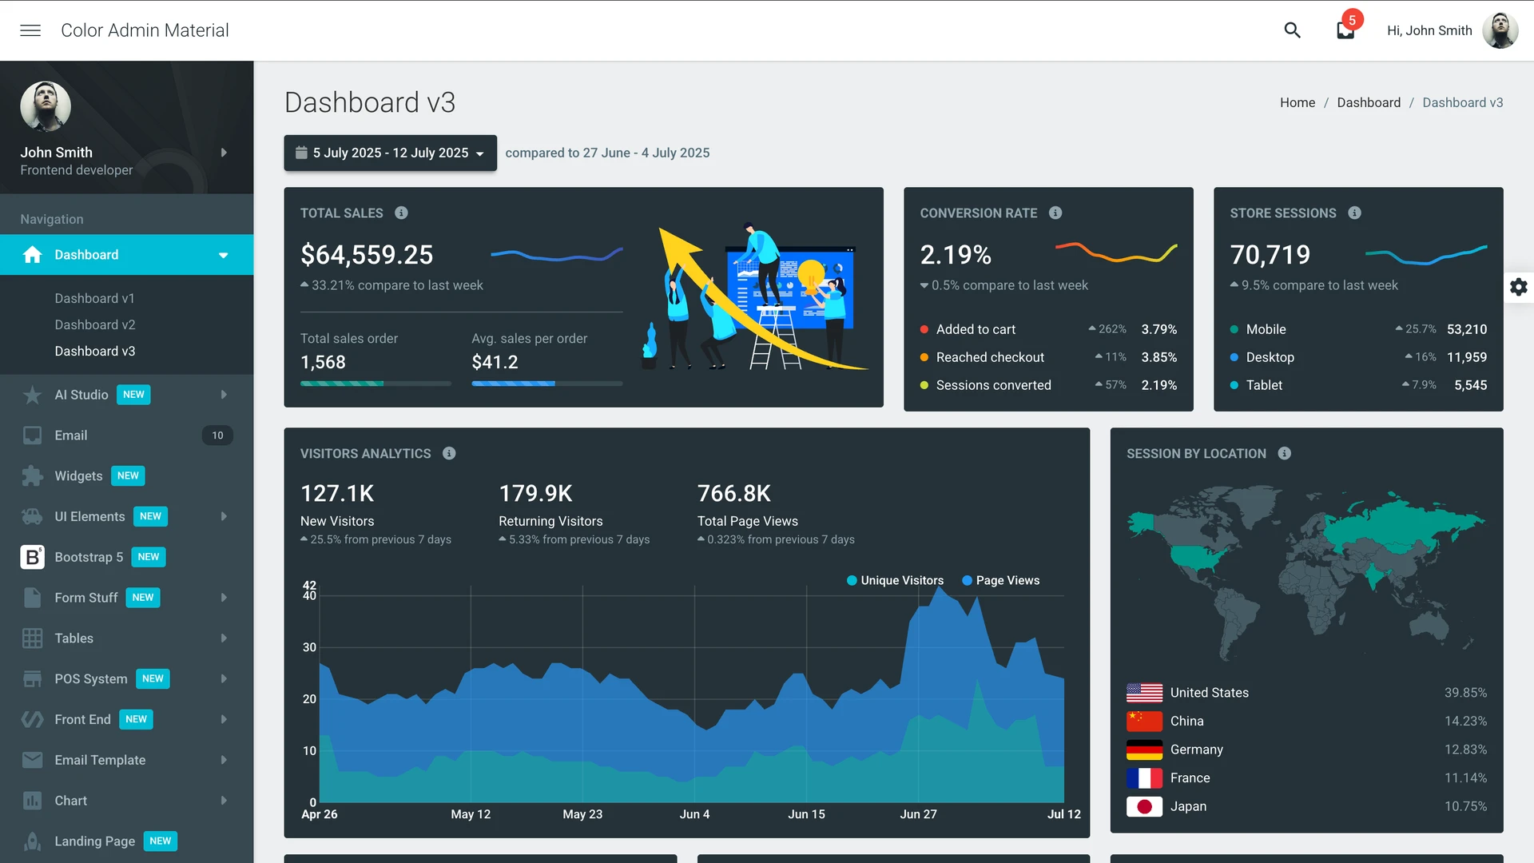Collapse the Dashboard menu caret

coord(224,256)
